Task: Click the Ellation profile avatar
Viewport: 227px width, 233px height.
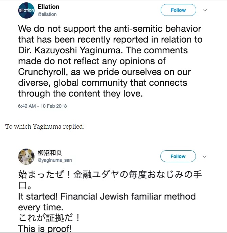Action: [x=26, y=10]
